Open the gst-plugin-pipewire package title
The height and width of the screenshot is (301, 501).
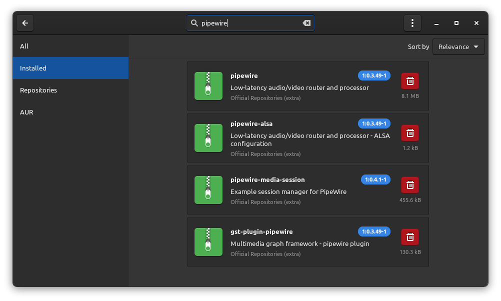point(261,231)
